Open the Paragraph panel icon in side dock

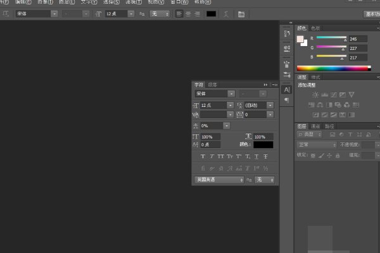click(x=287, y=100)
